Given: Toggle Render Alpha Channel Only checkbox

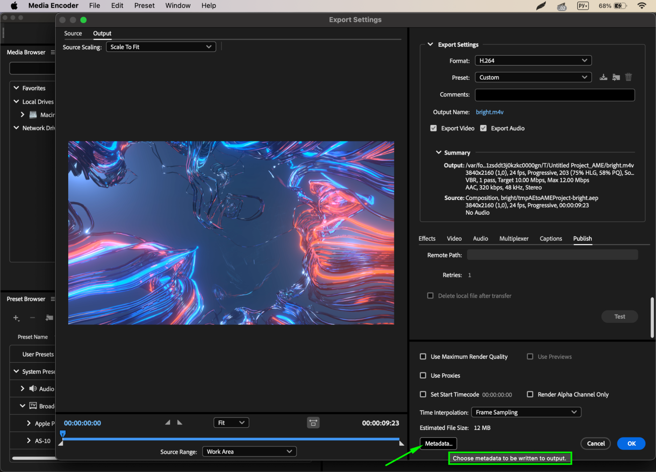Looking at the screenshot, I should 530,394.
